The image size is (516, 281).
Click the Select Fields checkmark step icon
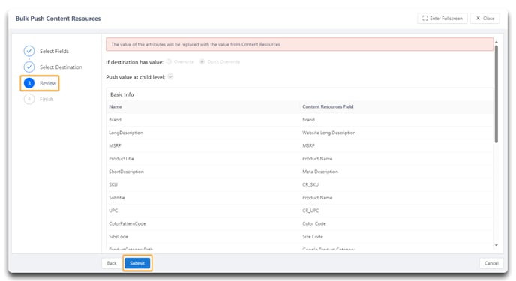pos(29,51)
